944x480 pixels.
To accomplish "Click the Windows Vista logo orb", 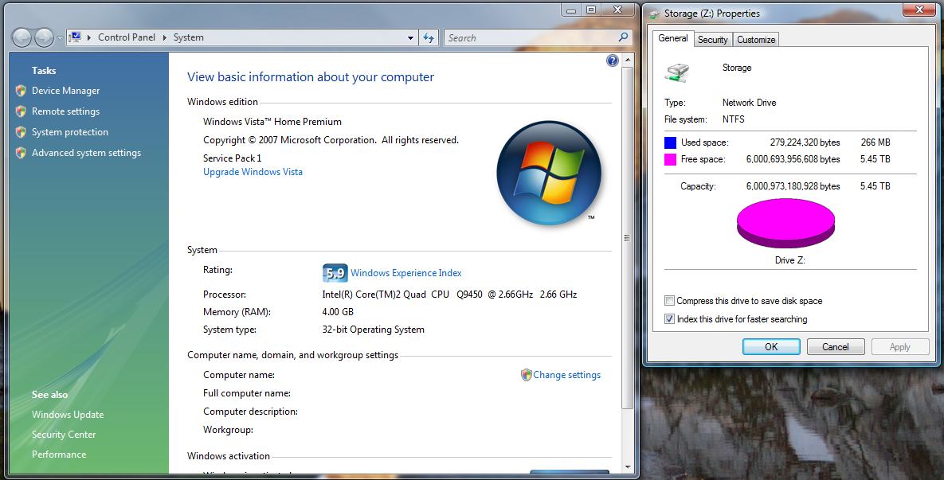I will pos(549,174).
